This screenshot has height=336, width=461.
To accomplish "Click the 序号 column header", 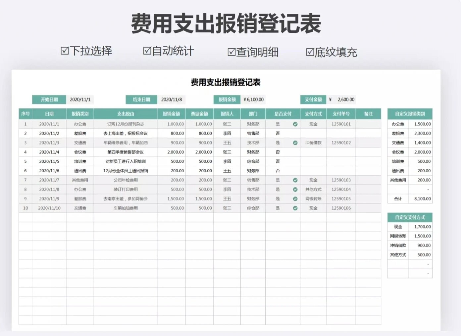I will point(26,114).
